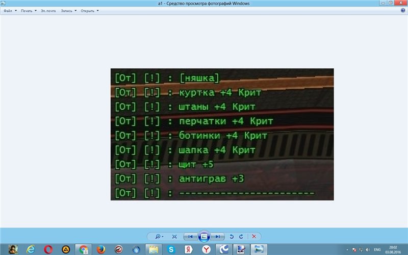Screen dimensions: 408x255
Task: Open the white crescent app in taskbar
Action: point(224,249)
